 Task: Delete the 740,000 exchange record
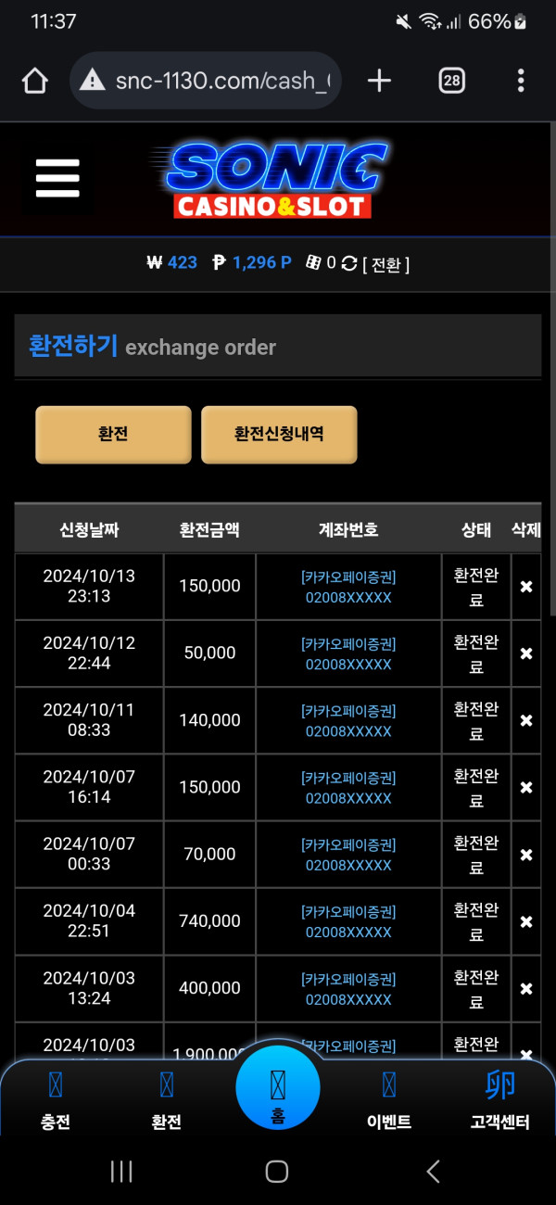tap(526, 922)
